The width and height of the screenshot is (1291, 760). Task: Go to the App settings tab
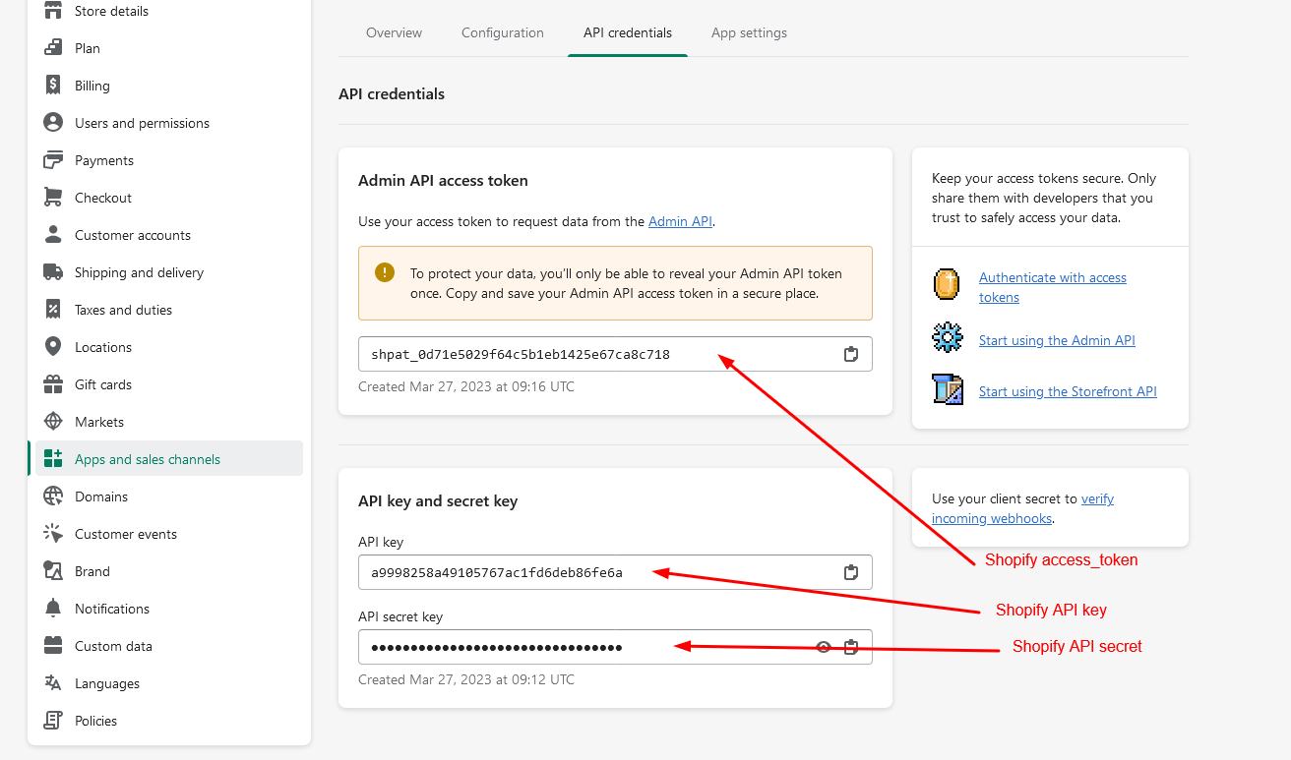(x=749, y=32)
